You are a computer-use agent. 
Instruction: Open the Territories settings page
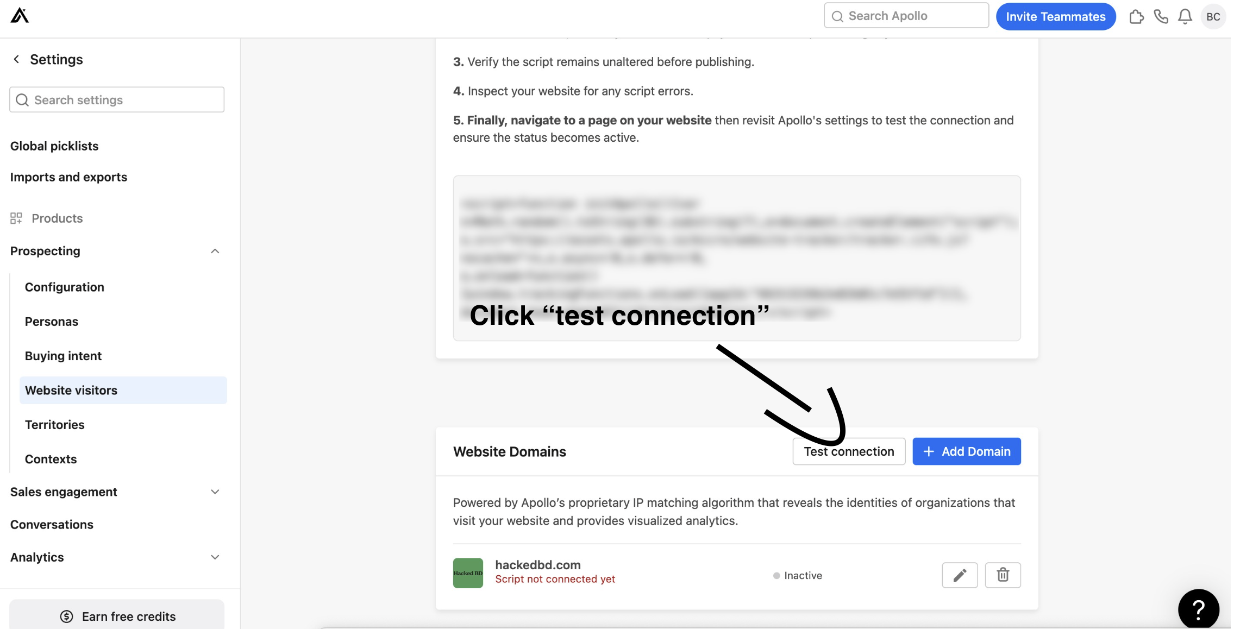pyautogui.click(x=55, y=425)
